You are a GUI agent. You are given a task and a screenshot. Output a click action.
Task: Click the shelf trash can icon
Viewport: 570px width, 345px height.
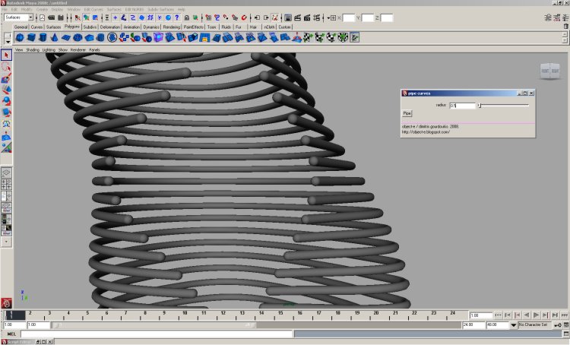[x=565, y=26]
